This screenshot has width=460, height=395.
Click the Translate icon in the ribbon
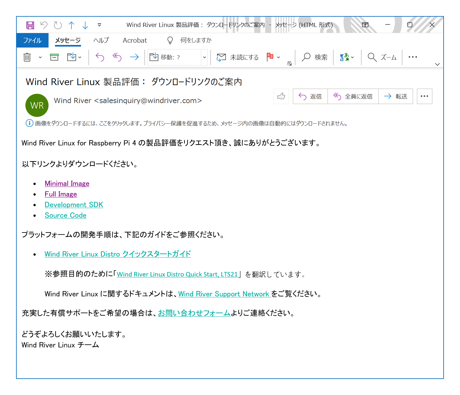344,57
